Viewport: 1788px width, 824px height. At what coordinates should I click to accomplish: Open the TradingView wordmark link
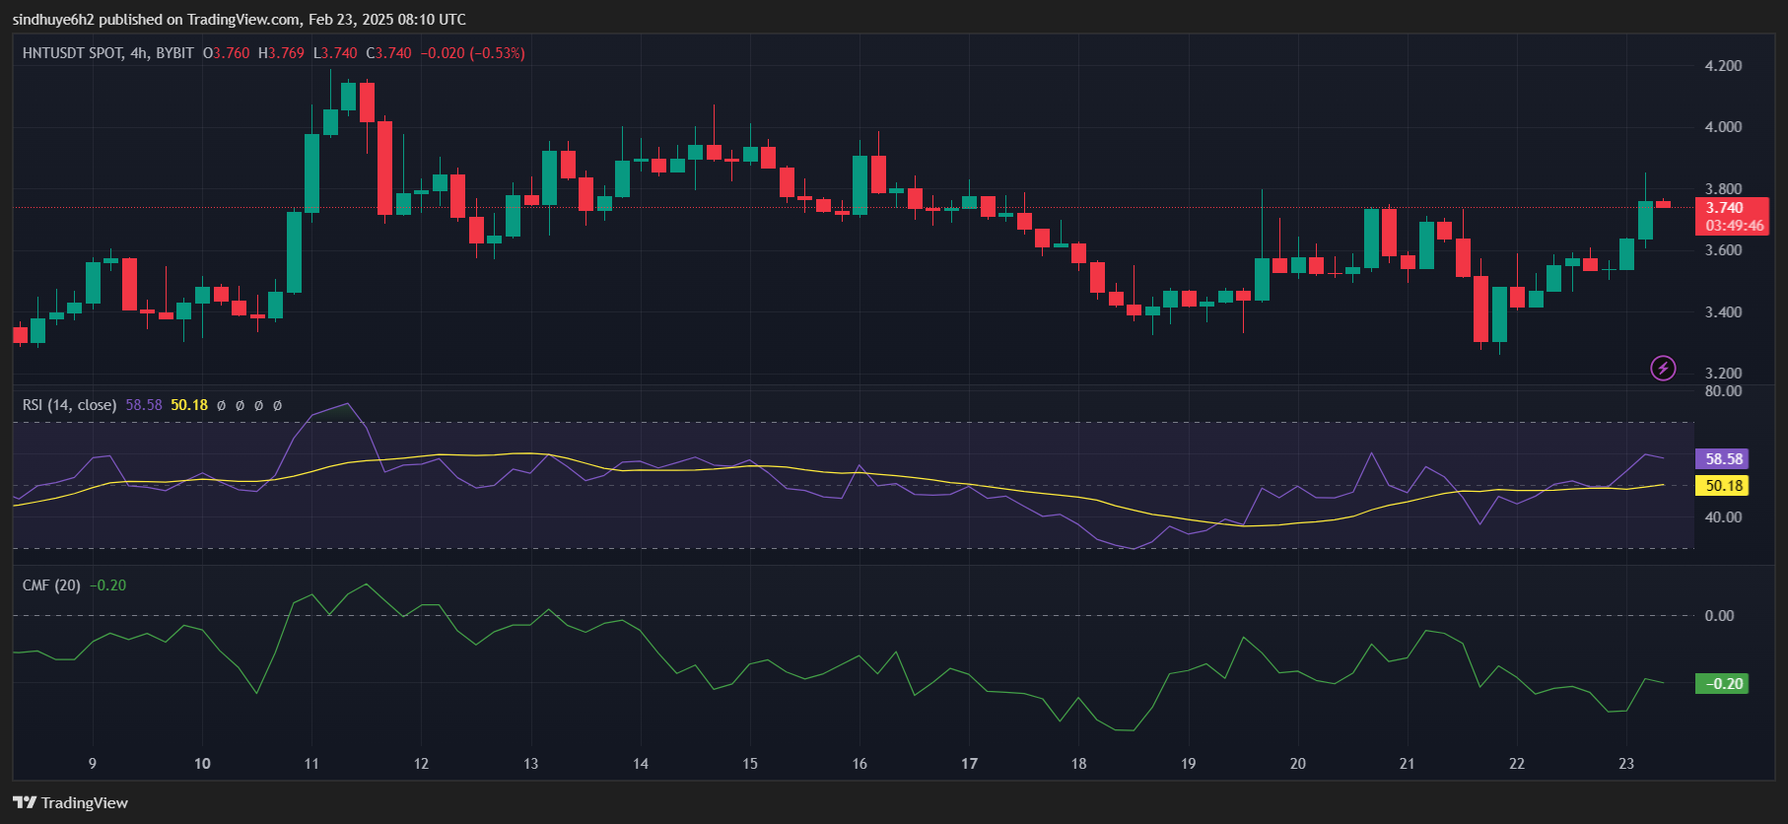point(85,802)
